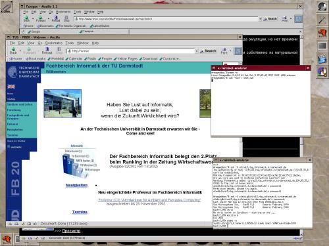The image size is (329, 246).
Task: Click the red creature icon at bottom-left corner
Action: pos(7,239)
